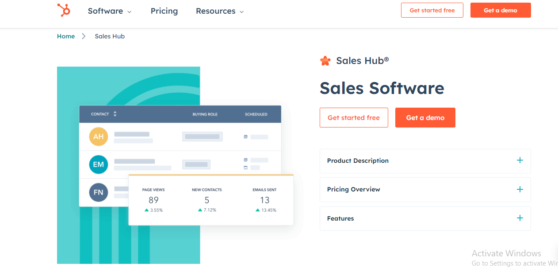Open the Resources dropdown menu
Viewport: 558px width, 270px height.
point(220,11)
